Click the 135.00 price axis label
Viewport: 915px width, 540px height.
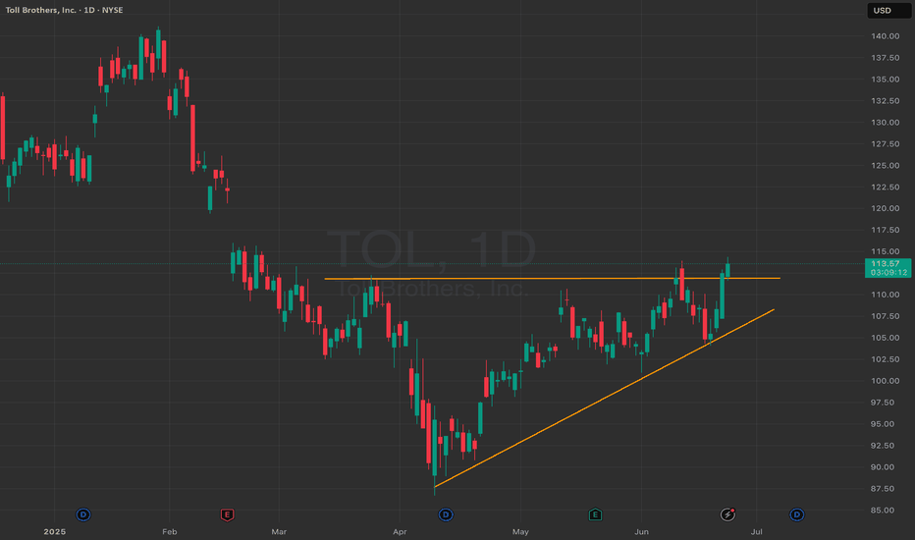tap(885, 80)
